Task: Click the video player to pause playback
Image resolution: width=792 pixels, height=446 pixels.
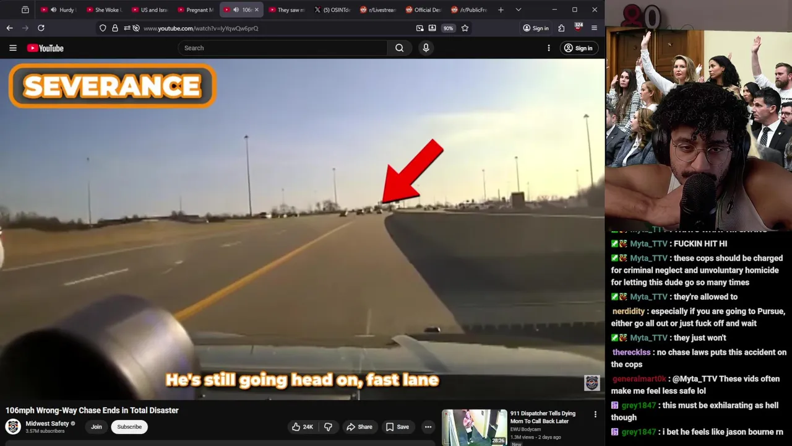Action: [302, 229]
